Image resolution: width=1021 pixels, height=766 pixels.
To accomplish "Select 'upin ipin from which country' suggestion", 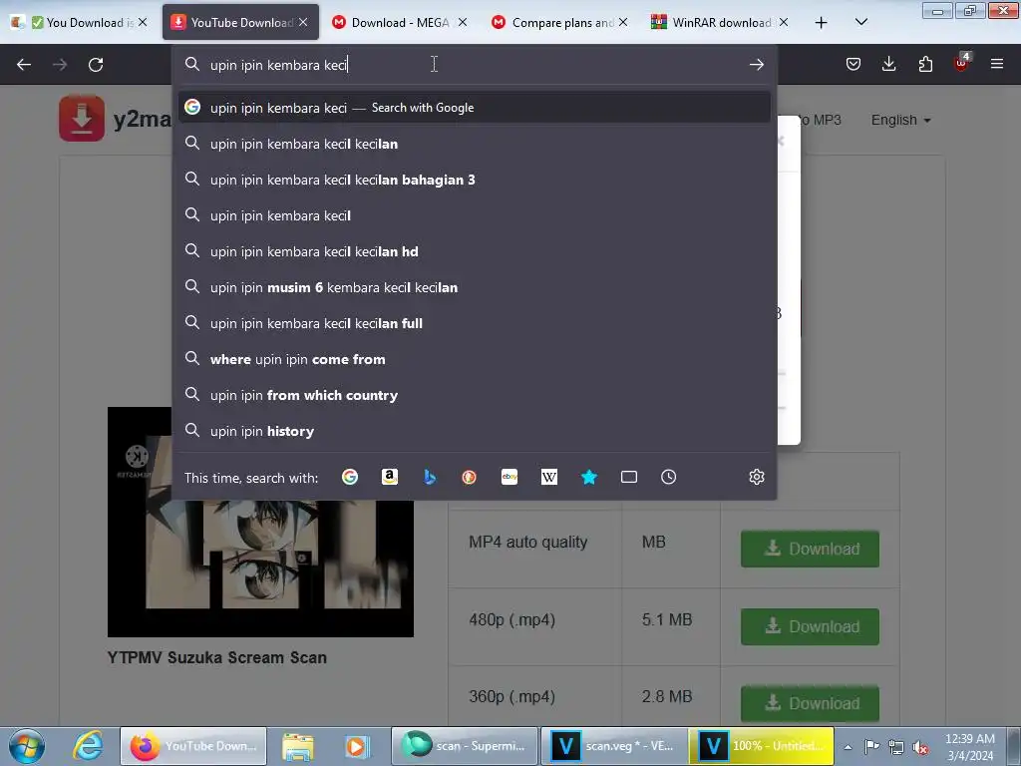I will [474, 395].
